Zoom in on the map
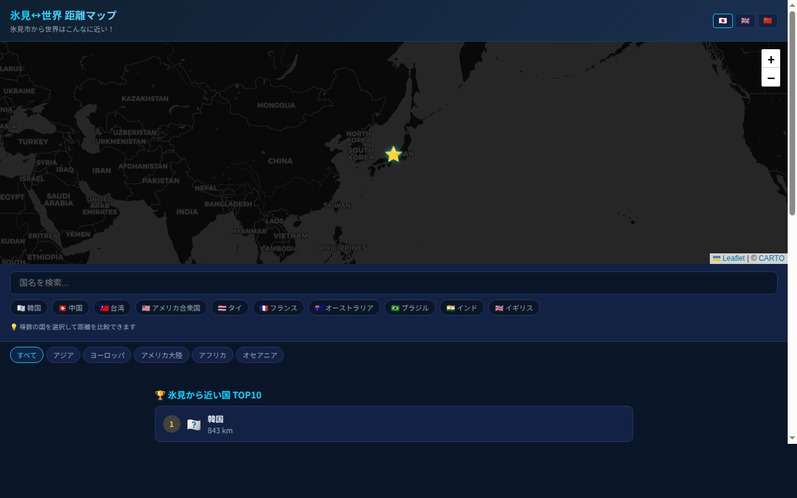 click(x=770, y=59)
